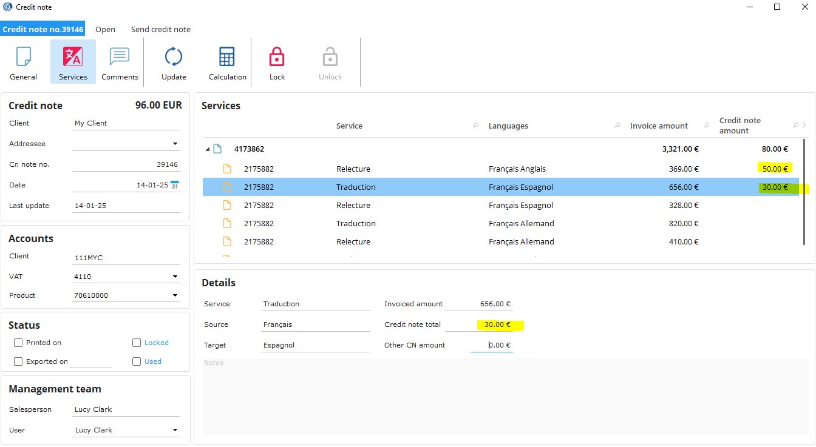
Task: Toggle the Locked status checkbox
Action: click(x=137, y=343)
